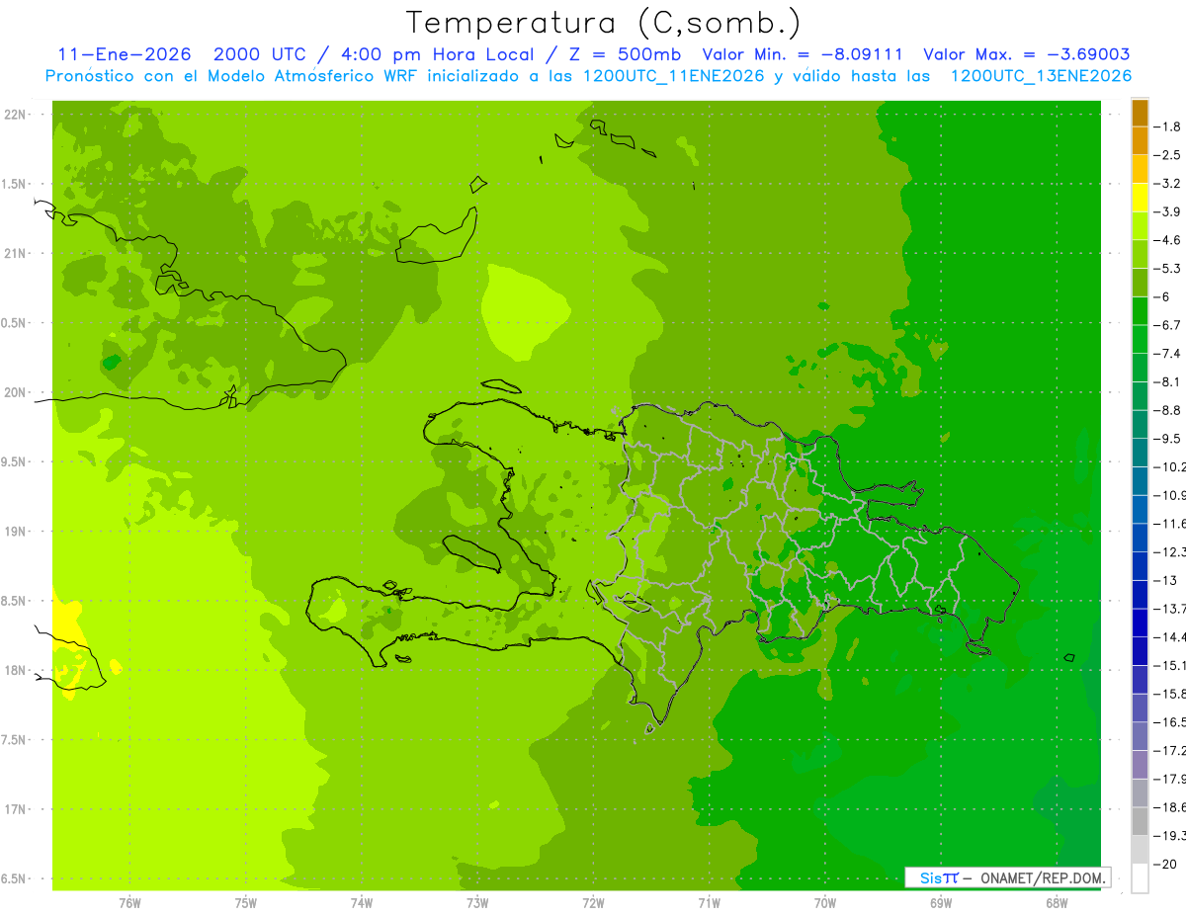Click the '22N' latitude axis label

coord(16,115)
